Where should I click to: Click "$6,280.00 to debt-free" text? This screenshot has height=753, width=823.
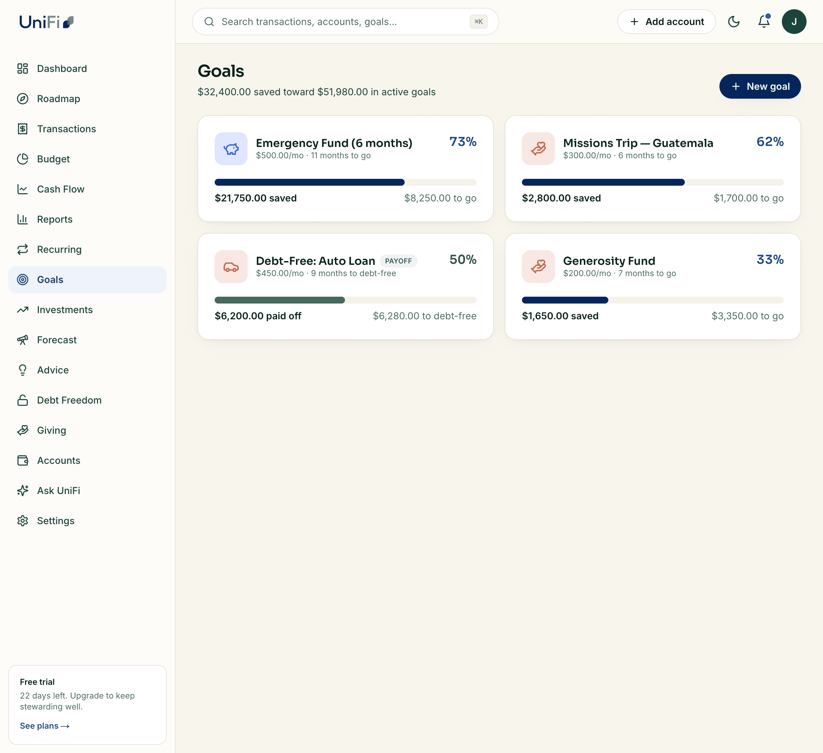pyautogui.click(x=425, y=316)
